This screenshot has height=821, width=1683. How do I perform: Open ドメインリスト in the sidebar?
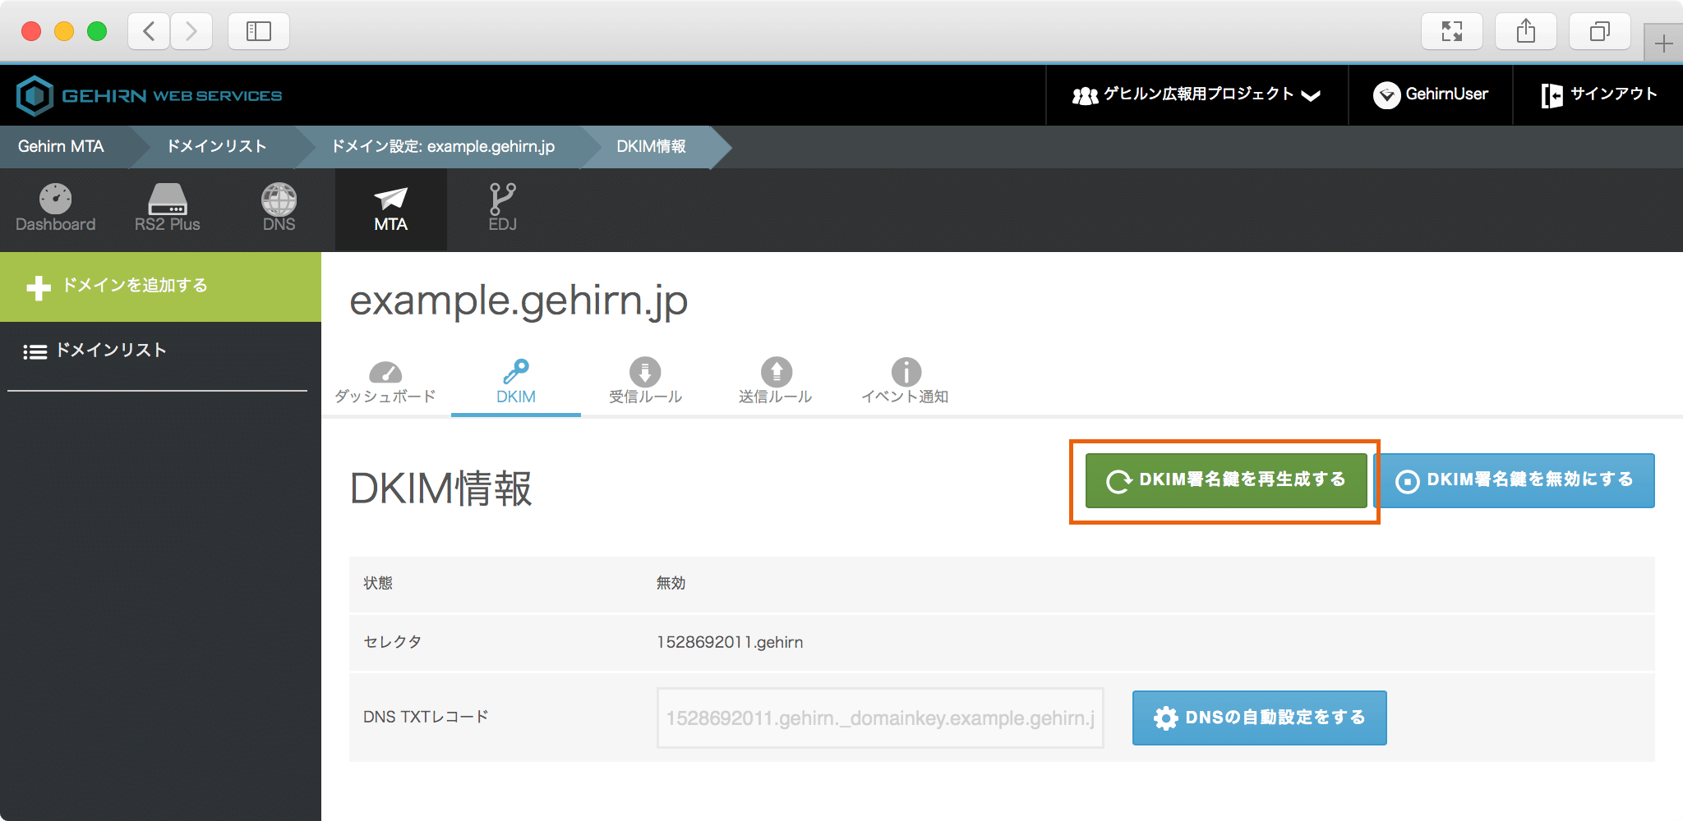click(111, 351)
